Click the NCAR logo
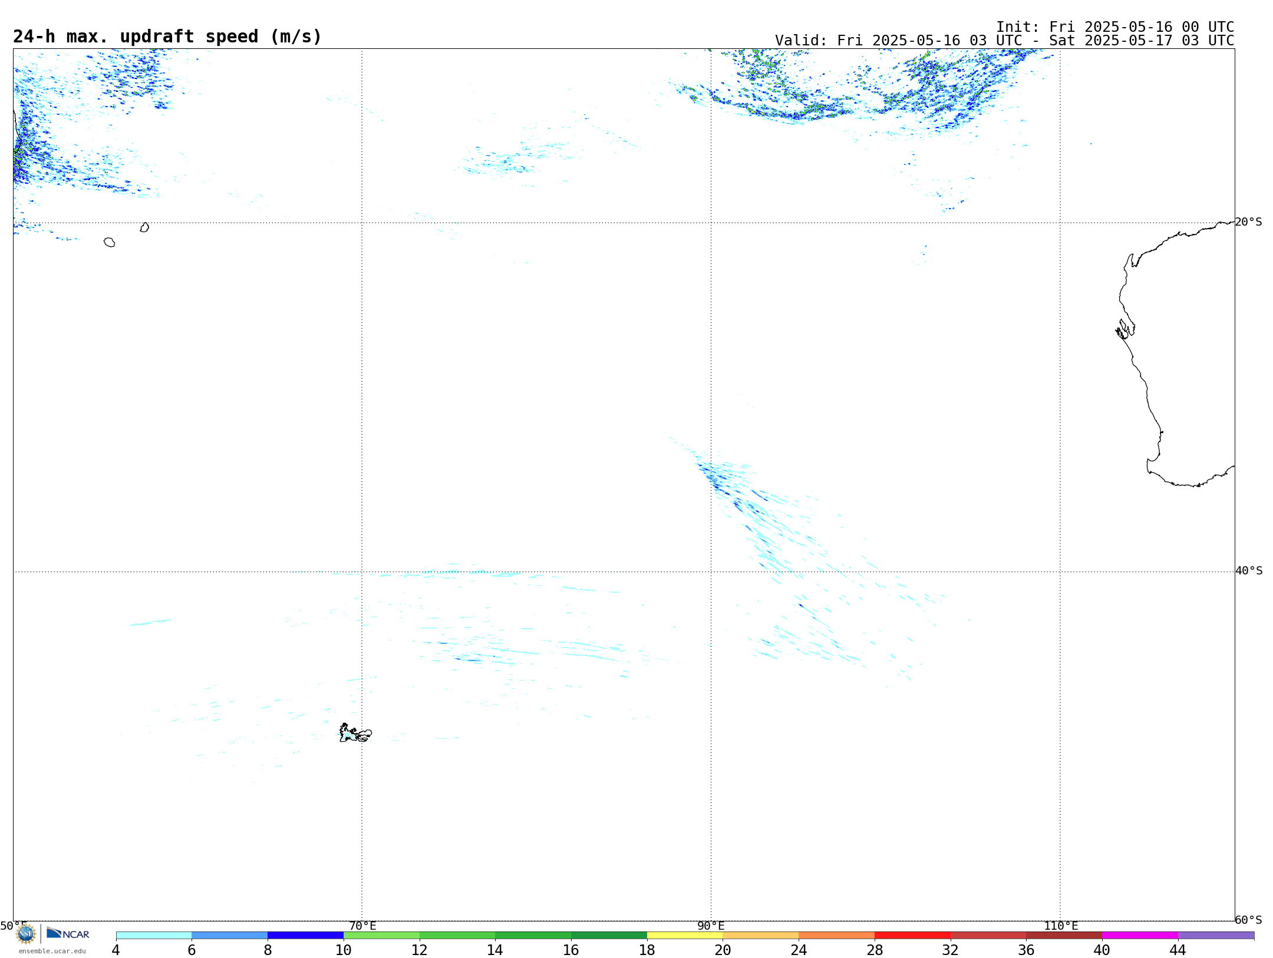The height and width of the screenshot is (958, 1273). (x=68, y=933)
